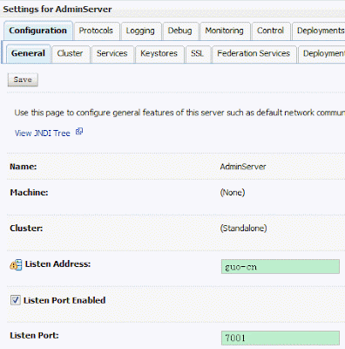Image resolution: width=345 pixels, height=349 pixels.
Task: Click the Name: label
Action: [24, 167]
